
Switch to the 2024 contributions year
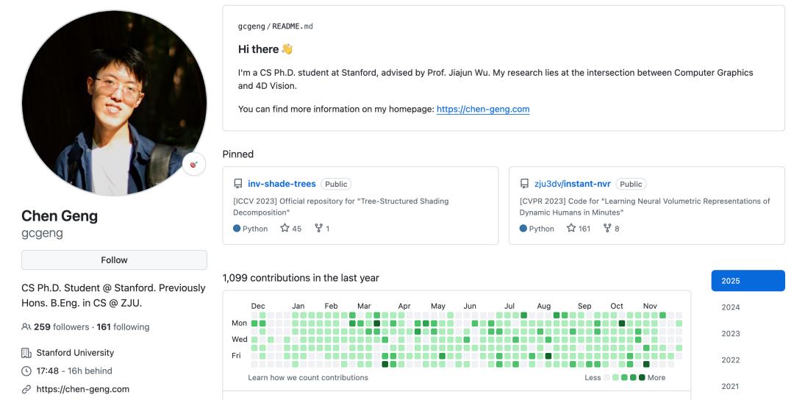[730, 307]
